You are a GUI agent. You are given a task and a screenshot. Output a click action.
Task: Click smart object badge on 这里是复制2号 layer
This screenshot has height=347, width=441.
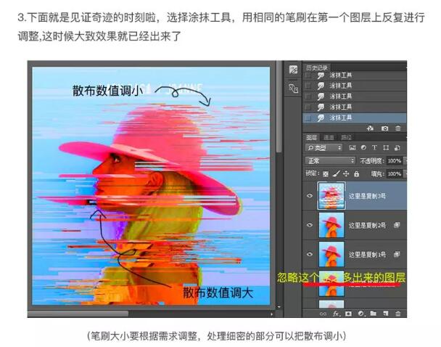(397, 225)
